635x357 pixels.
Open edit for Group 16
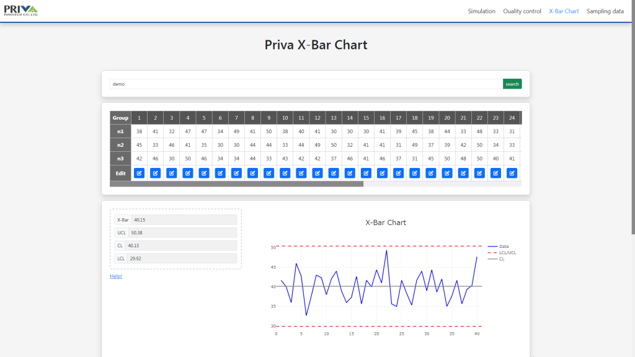point(382,174)
